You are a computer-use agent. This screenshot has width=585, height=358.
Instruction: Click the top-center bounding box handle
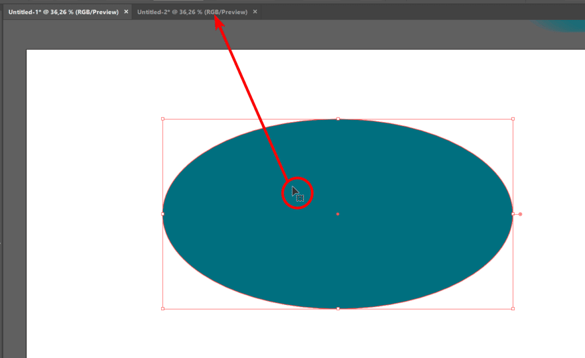338,119
